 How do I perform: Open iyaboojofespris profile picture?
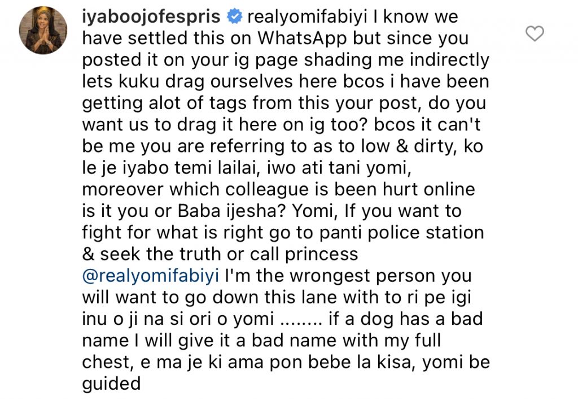tap(43, 29)
